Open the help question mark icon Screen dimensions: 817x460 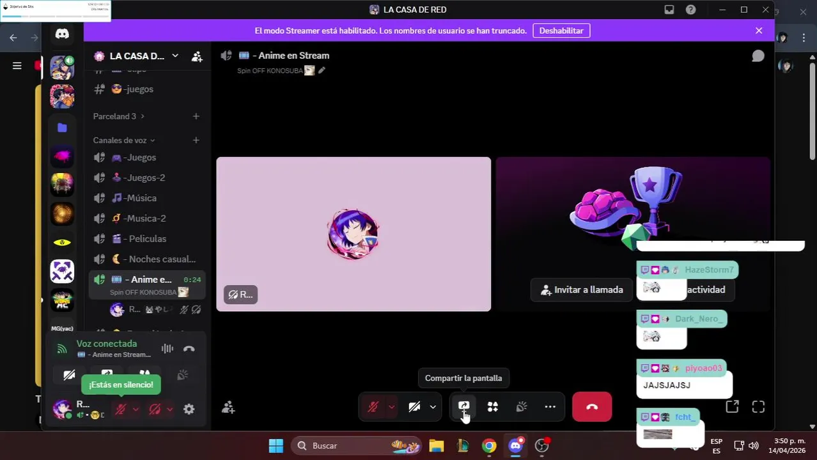(x=690, y=10)
